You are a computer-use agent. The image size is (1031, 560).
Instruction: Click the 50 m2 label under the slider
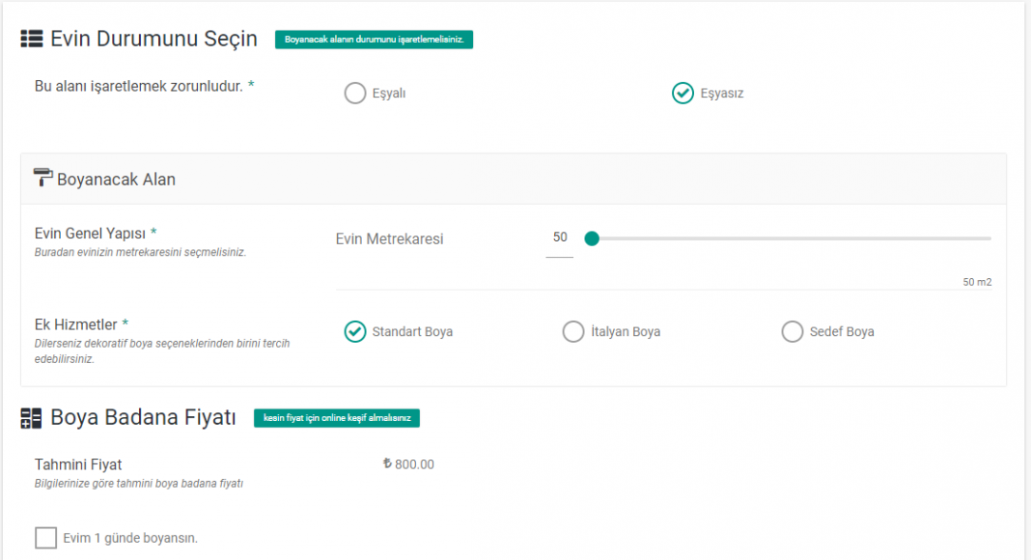(x=977, y=282)
